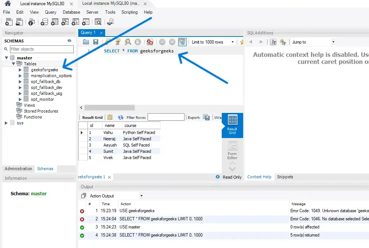Viewport: 369px width, 248px height.
Task: Close the Query 1 tab
Action: point(101,33)
